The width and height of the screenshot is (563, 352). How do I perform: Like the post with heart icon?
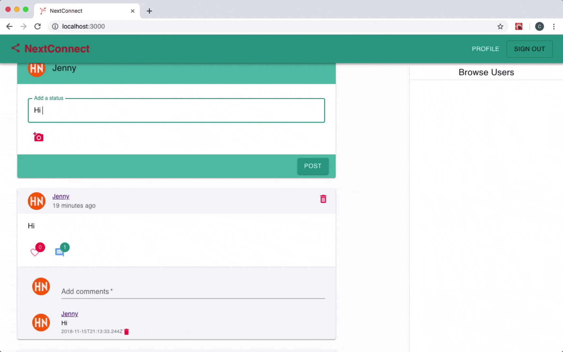click(35, 252)
